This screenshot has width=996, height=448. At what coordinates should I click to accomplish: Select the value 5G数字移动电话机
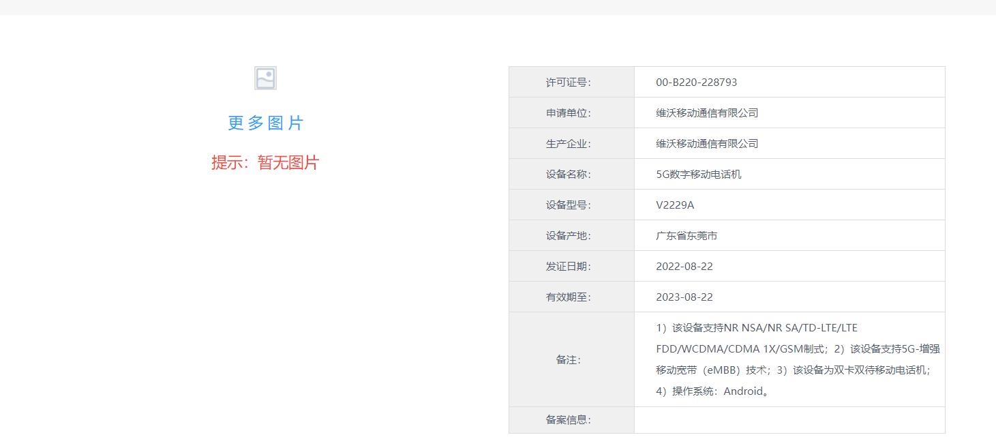coord(699,174)
